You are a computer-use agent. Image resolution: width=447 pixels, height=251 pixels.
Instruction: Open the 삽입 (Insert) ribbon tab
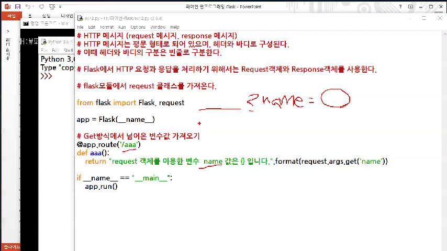(46, 16)
